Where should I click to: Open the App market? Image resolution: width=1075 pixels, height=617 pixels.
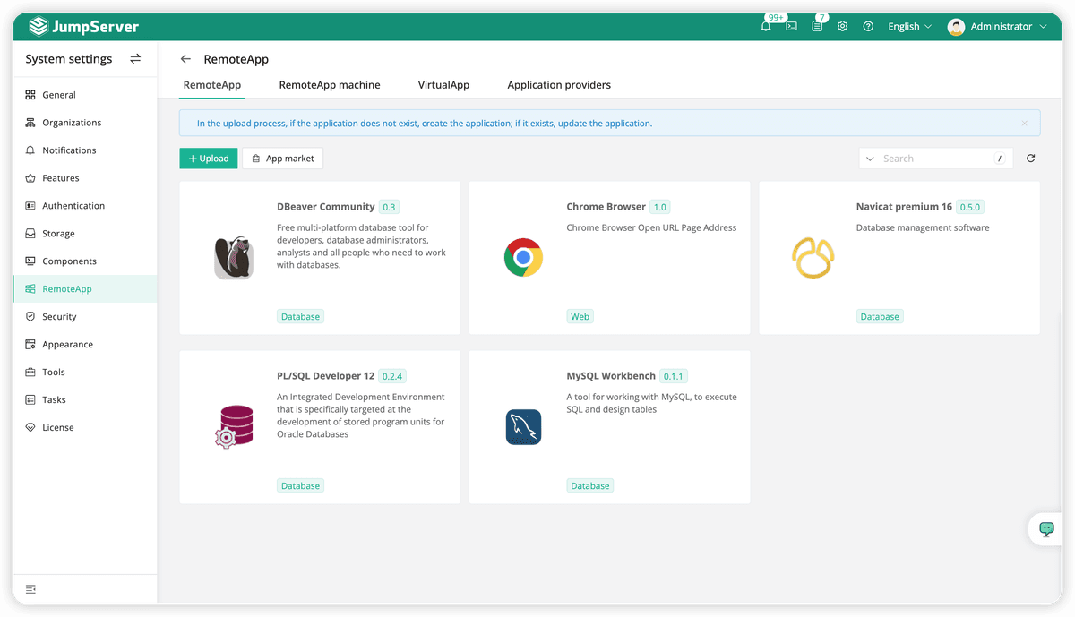click(282, 158)
